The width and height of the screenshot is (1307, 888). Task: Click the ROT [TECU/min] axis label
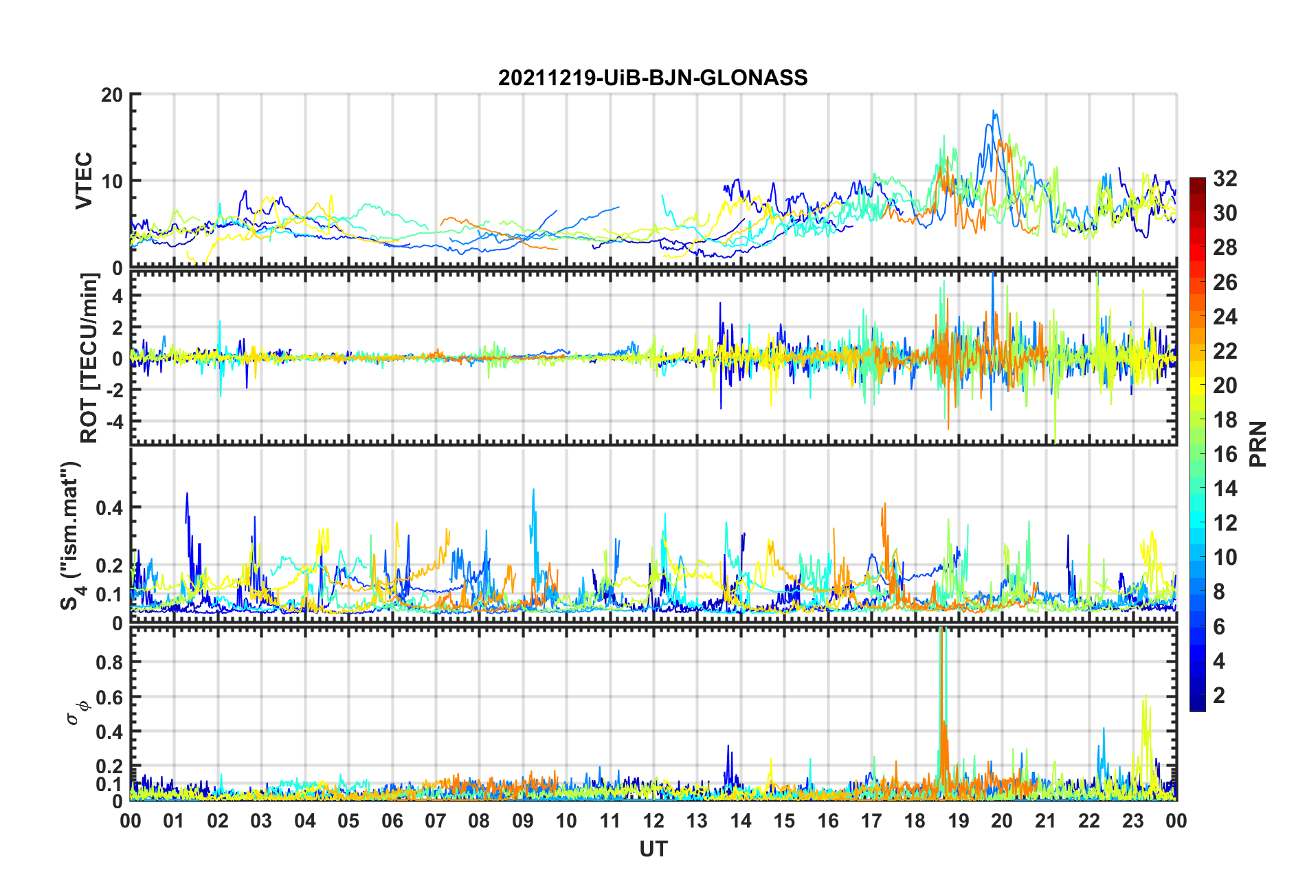[89, 358]
